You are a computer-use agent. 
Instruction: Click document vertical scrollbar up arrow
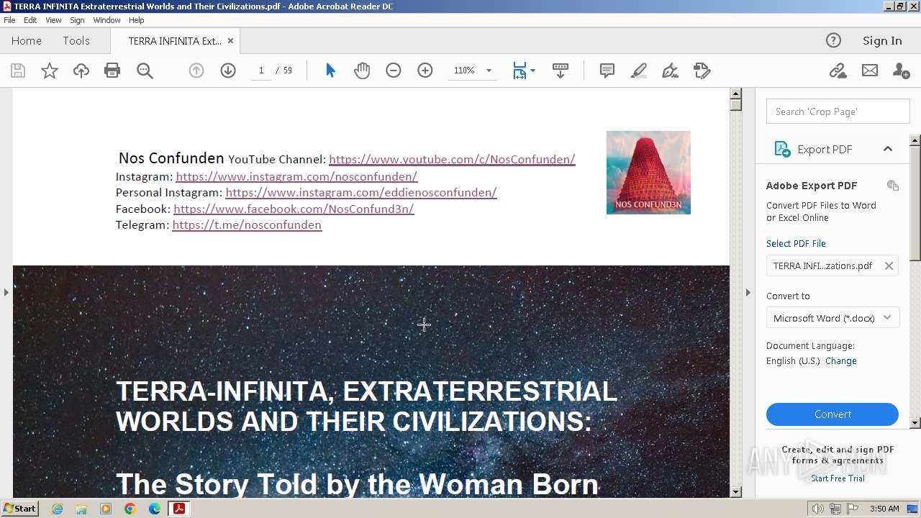[x=735, y=94]
